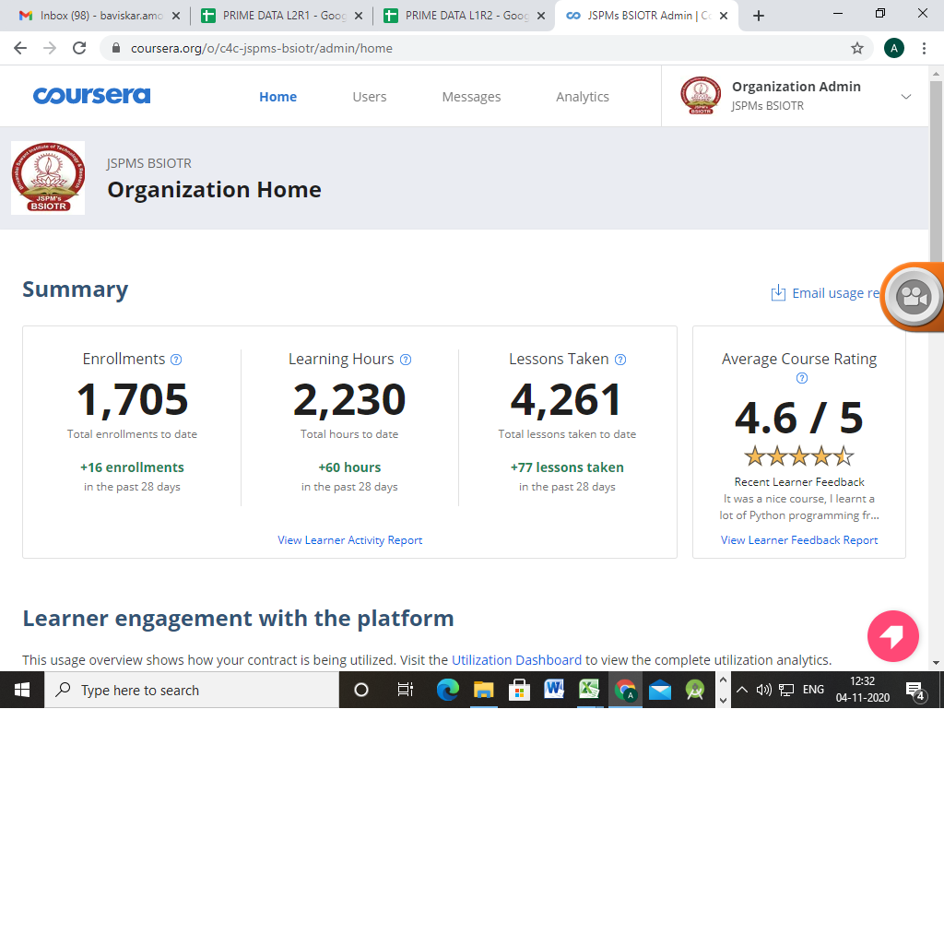944x934 pixels.
Task: Click the pink floating arrow help button
Action: [892, 636]
